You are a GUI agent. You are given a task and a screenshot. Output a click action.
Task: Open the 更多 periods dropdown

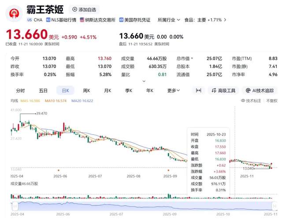[x=174, y=91]
